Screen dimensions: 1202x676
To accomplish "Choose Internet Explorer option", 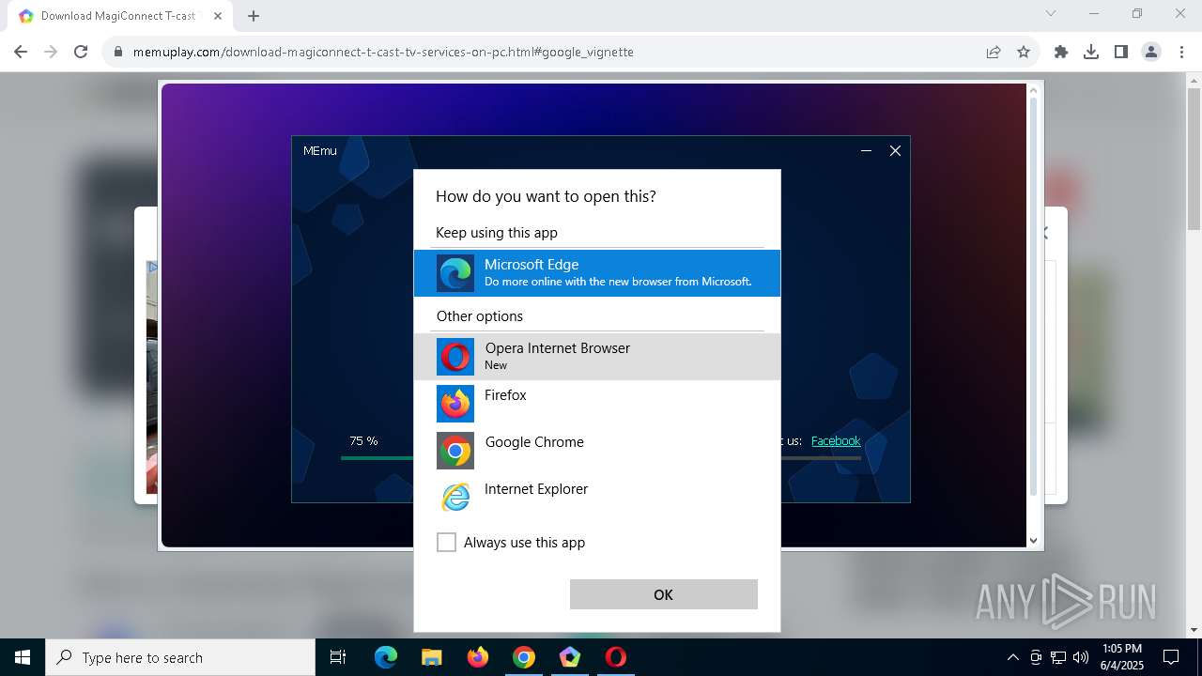I will (x=596, y=498).
